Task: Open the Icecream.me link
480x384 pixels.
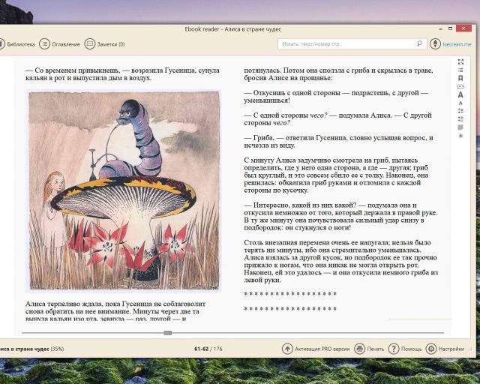Action: [457, 44]
